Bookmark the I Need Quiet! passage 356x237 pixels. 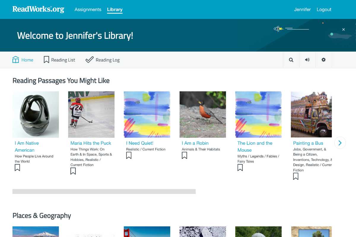(x=129, y=155)
